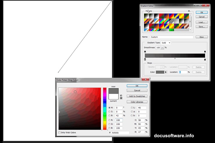Viewport: 215px width, 143px height.
Task: Open the gradient presets gear menu
Action: pos(189,11)
